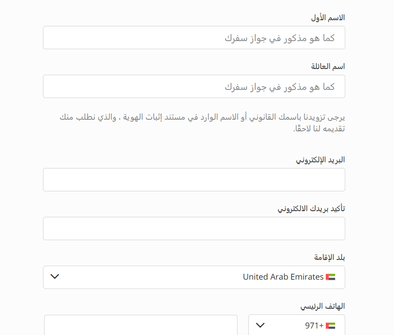Viewport: 394px width, 335px height.
Task: Focus the first name input field
Action: point(194,37)
